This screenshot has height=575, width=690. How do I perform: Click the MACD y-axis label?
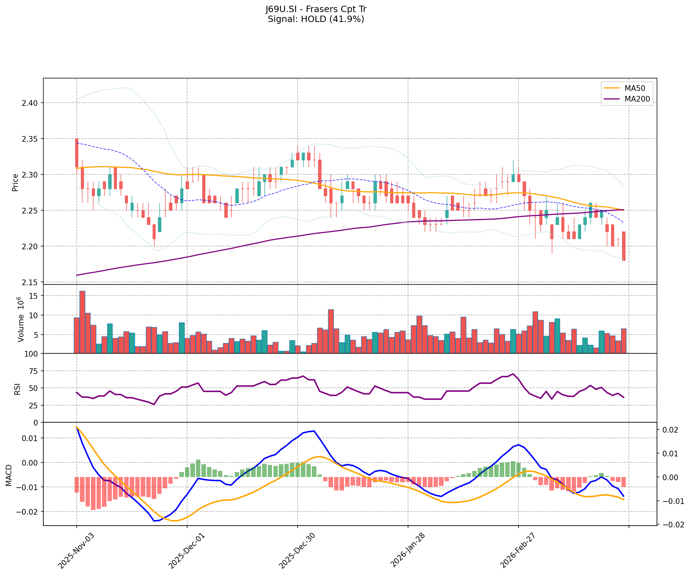(x=9, y=475)
